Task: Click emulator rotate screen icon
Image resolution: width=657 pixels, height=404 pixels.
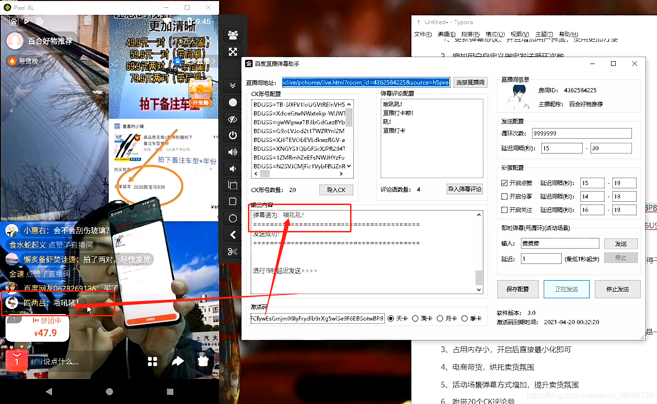Action: pos(233,186)
